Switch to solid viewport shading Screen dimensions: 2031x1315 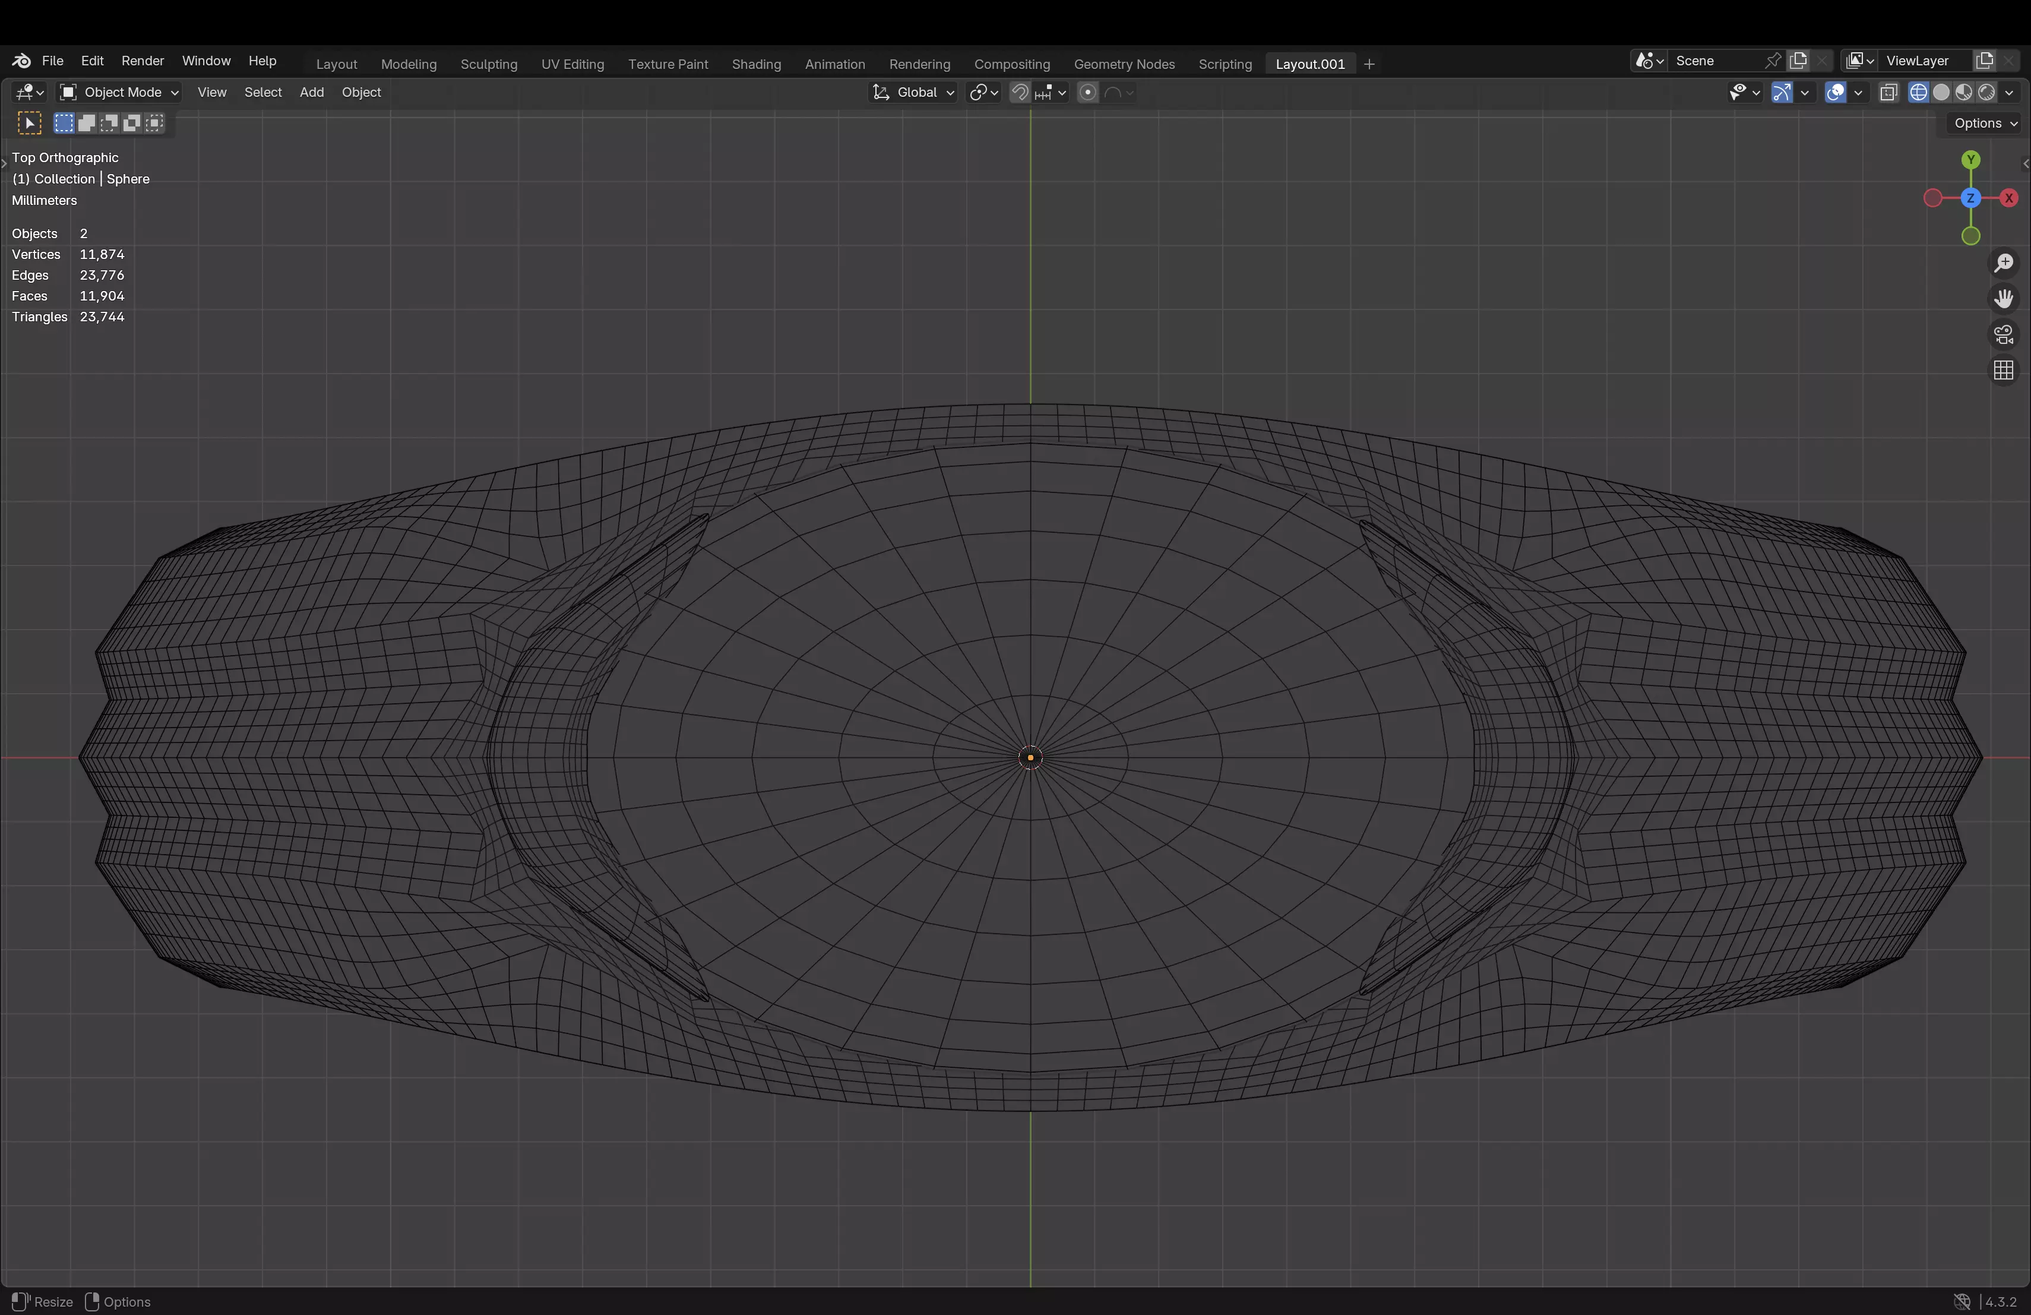pos(1941,92)
